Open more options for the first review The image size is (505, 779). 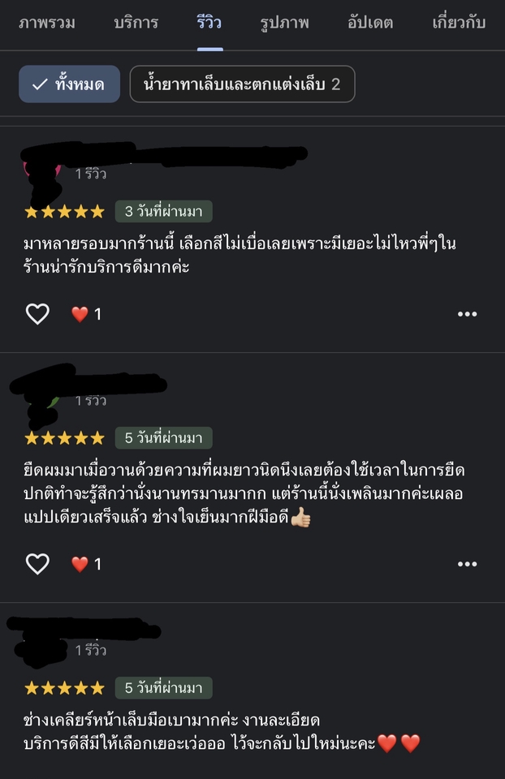[x=467, y=314]
